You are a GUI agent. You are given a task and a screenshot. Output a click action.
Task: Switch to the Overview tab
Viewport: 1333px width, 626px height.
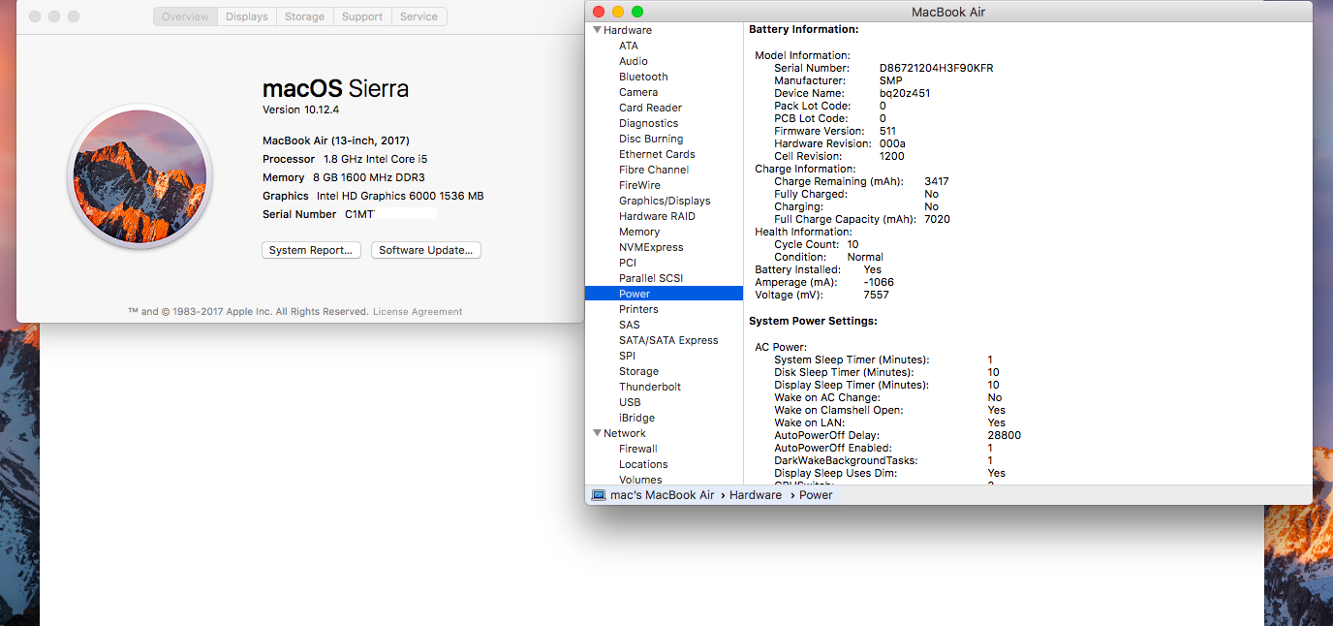[x=185, y=16]
